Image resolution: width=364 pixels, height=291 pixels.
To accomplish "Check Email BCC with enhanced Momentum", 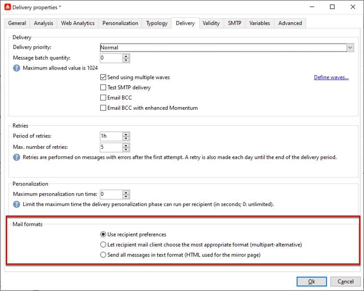I will (103, 108).
